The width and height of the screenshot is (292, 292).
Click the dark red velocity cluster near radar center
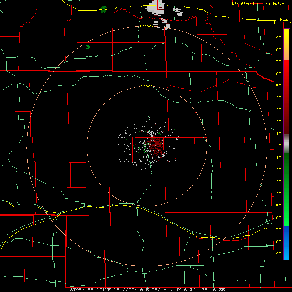(157, 146)
